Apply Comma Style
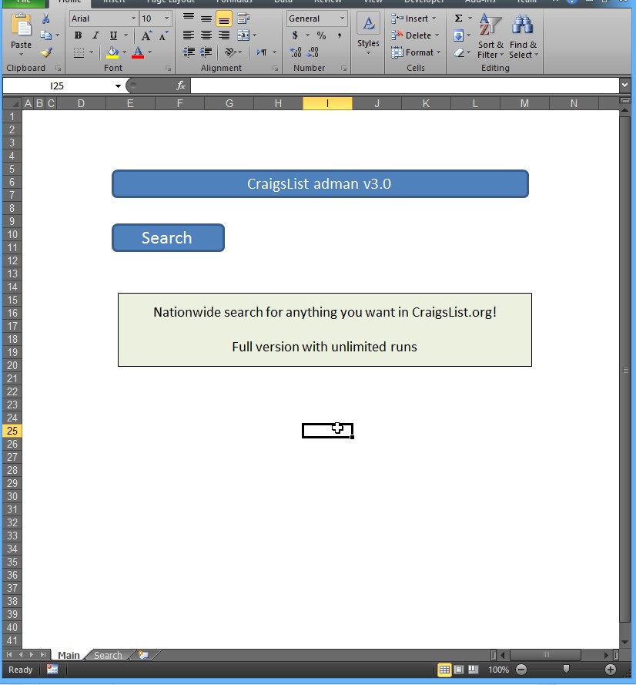This screenshot has height=685, width=636. click(339, 35)
